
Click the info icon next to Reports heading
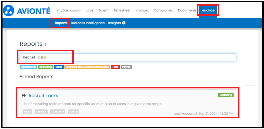click(x=45, y=44)
